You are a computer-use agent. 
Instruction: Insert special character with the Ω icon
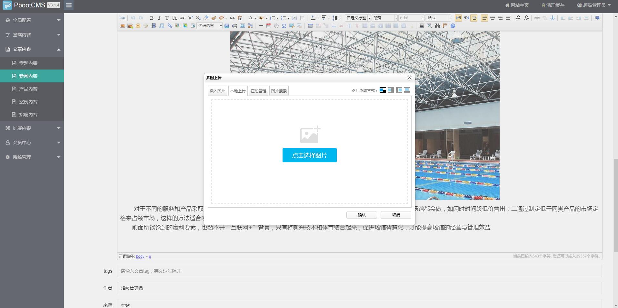point(284,26)
